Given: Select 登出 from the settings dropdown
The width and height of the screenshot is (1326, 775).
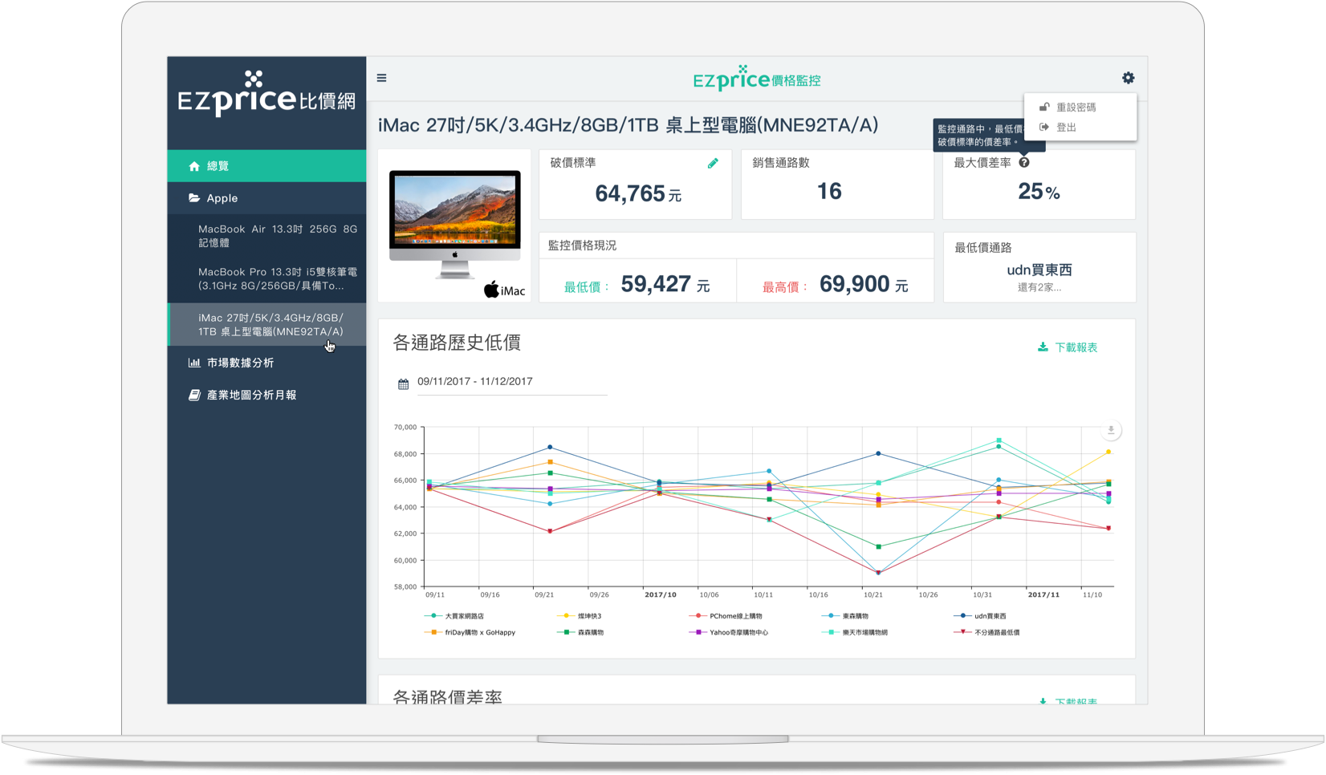Looking at the screenshot, I should [1080, 127].
